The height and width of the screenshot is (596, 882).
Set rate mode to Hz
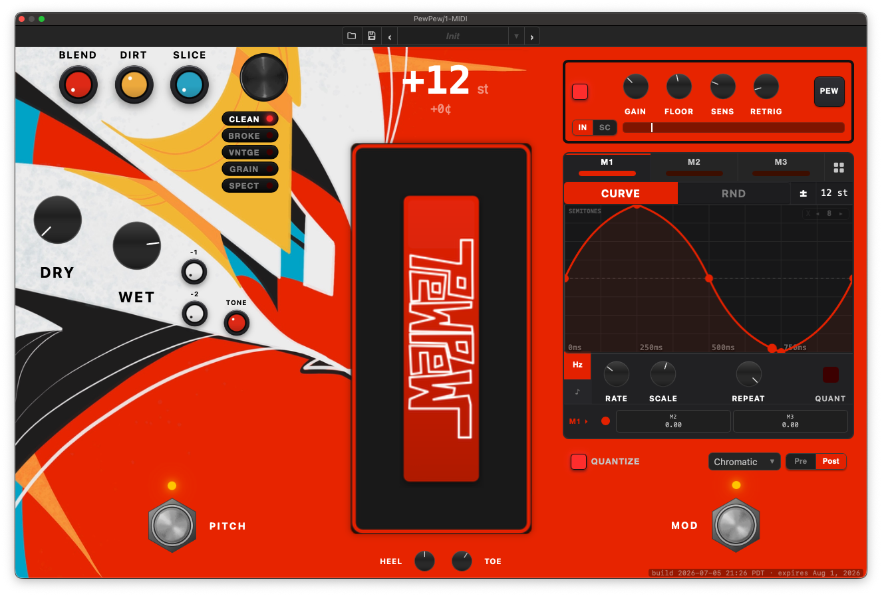point(577,365)
